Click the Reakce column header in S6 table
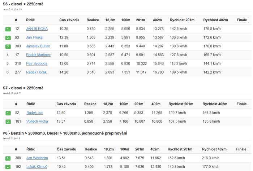Viewport: 253px width, 171px height. tap(93, 19)
